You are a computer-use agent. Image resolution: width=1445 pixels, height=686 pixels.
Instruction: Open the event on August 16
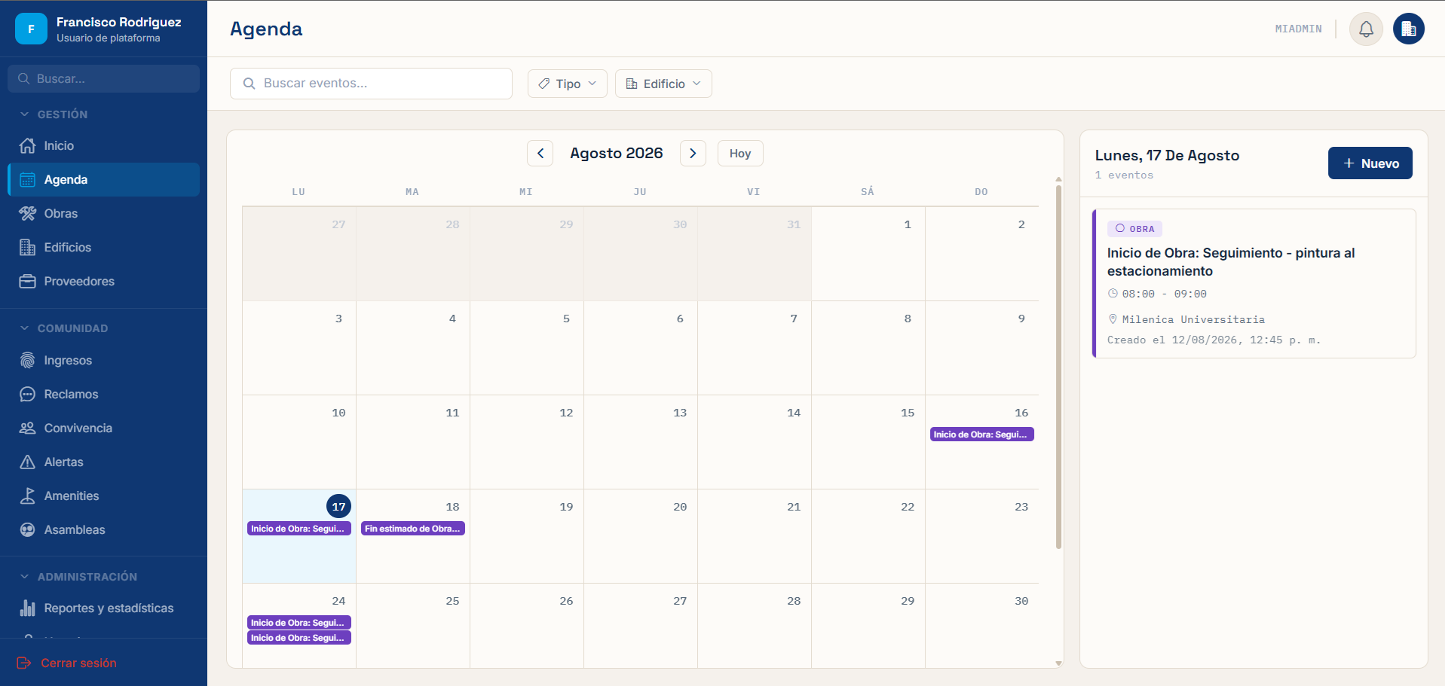[x=981, y=434]
